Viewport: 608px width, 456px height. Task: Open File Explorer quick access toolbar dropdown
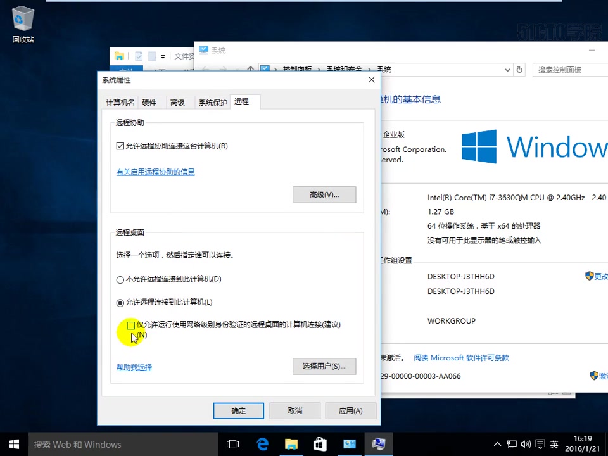[x=163, y=56]
